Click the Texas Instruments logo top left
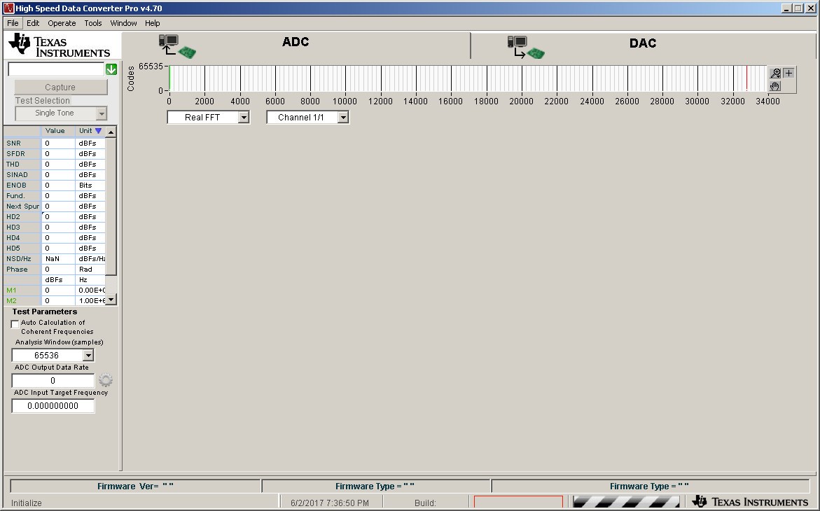 [x=60, y=45]
